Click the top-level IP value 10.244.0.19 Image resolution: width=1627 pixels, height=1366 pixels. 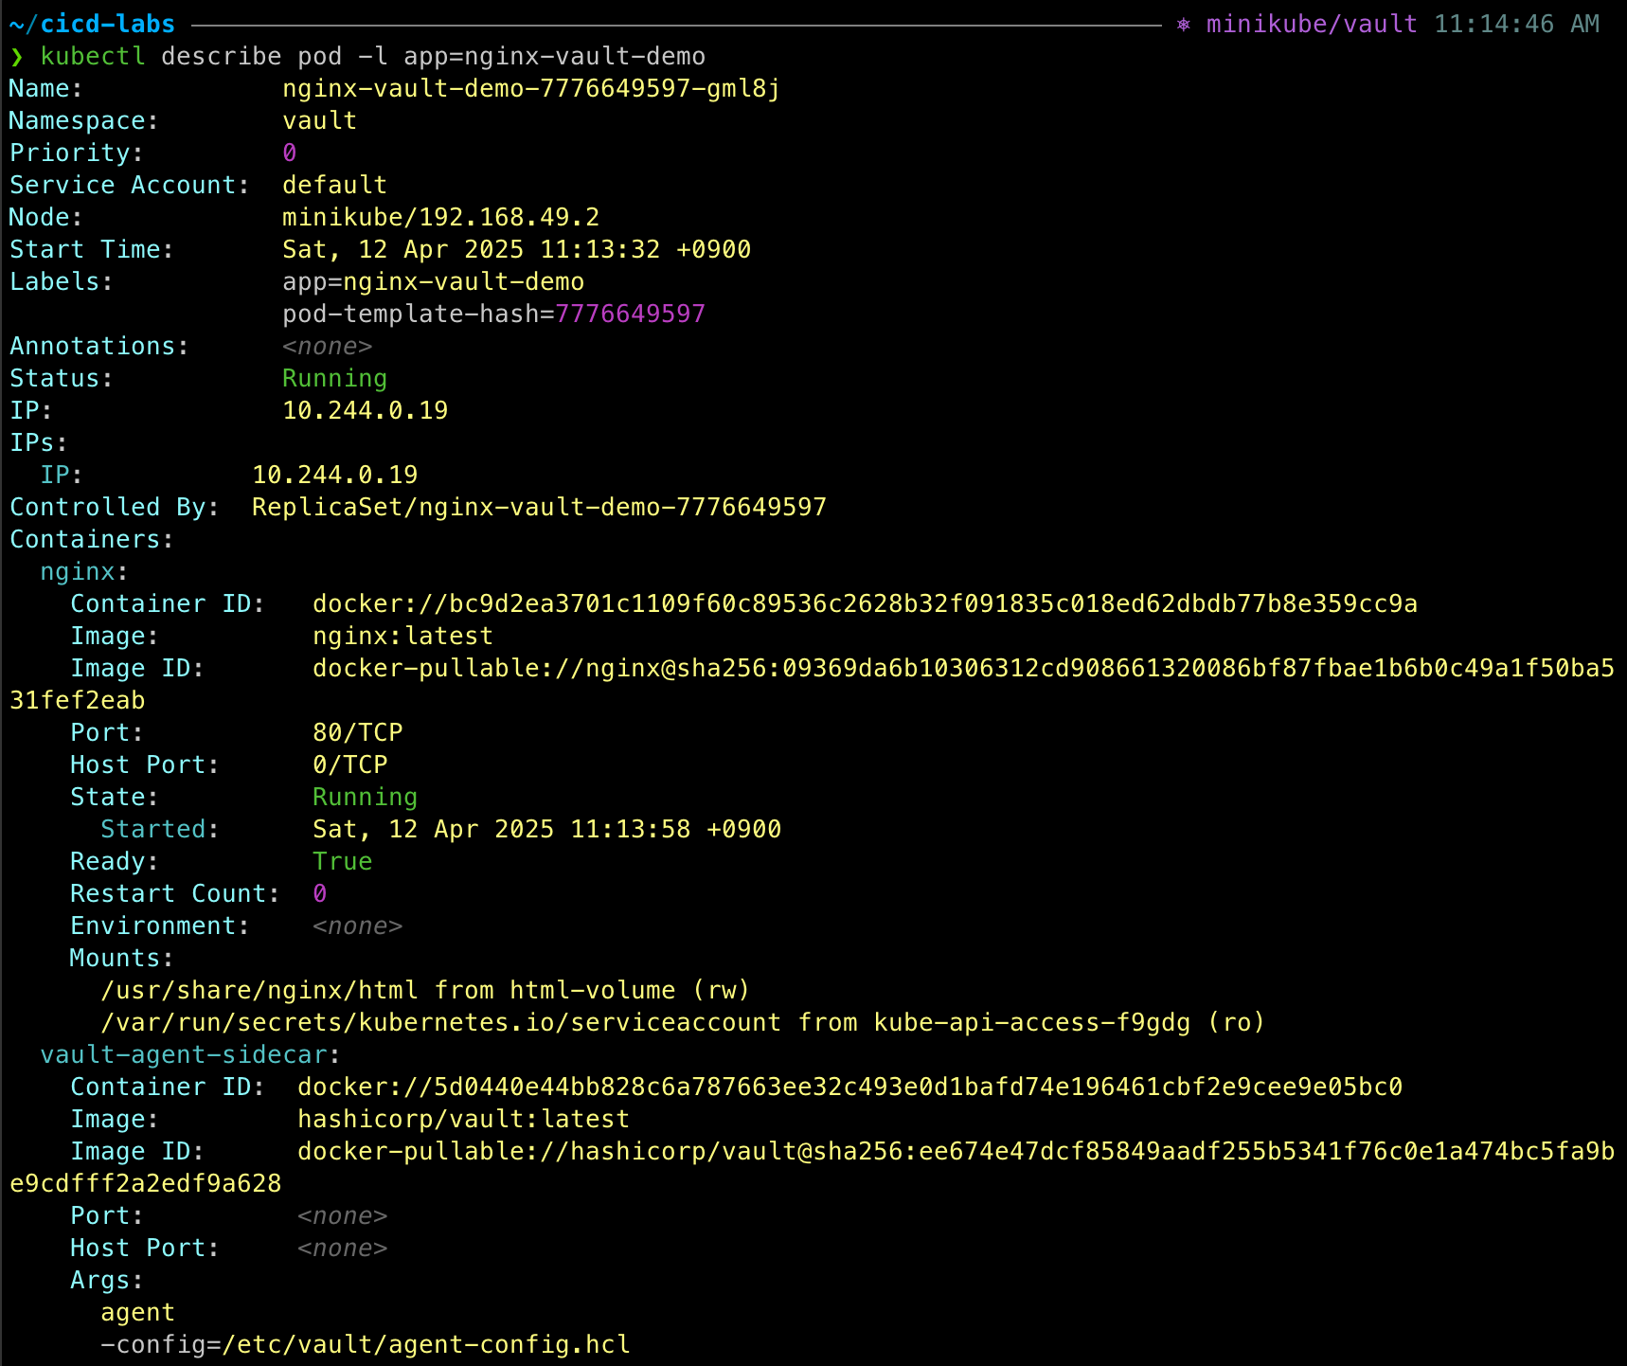pos(365,410)
